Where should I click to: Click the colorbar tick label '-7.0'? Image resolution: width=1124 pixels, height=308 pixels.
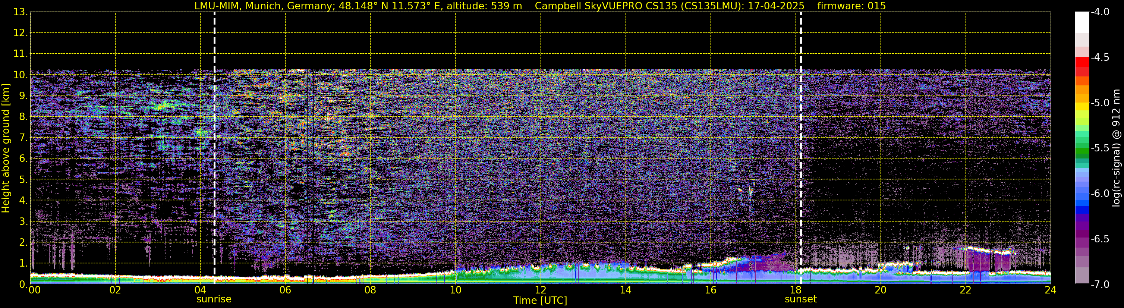(1099, 284)
